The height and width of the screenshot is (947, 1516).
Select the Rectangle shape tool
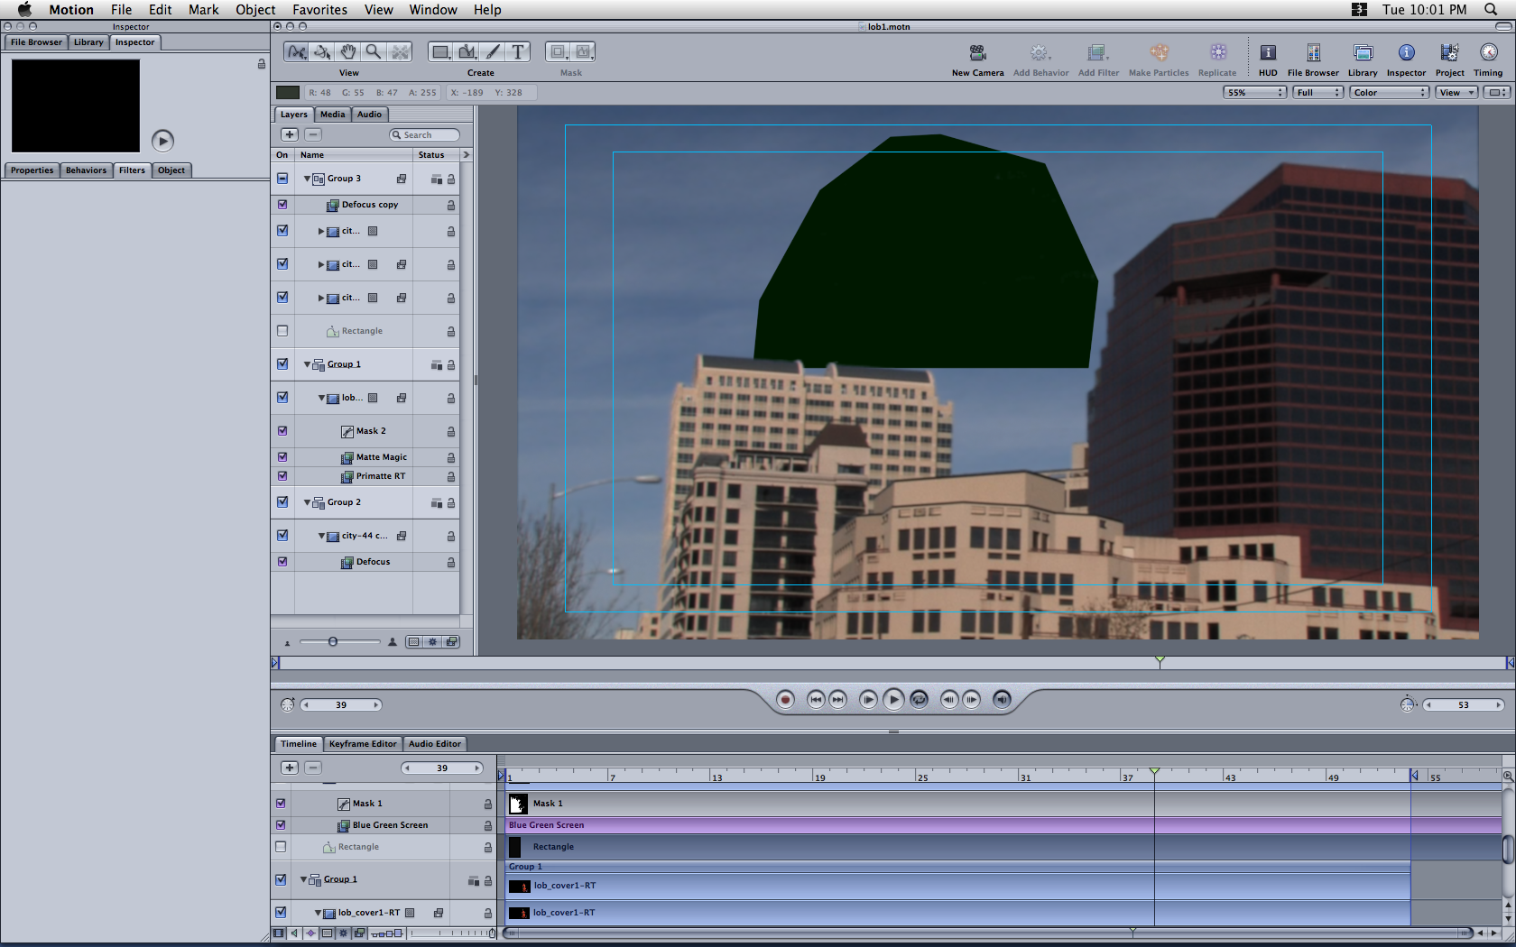440,52
